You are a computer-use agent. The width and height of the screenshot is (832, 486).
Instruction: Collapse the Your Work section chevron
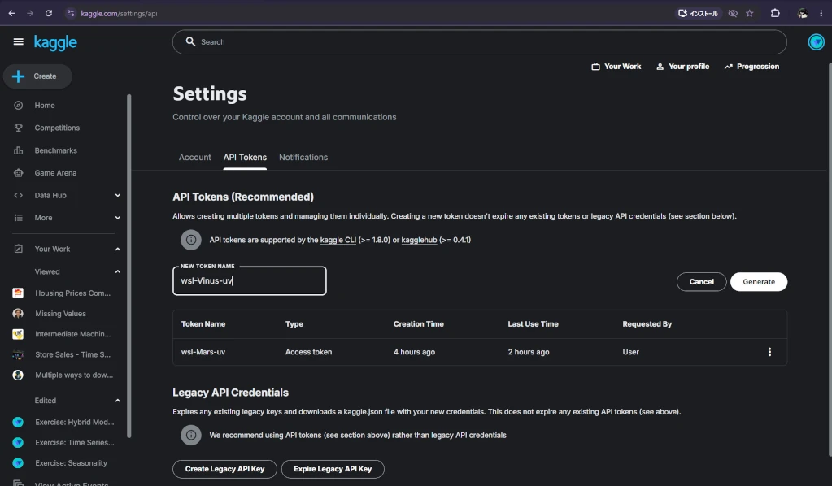pos(118,249)
